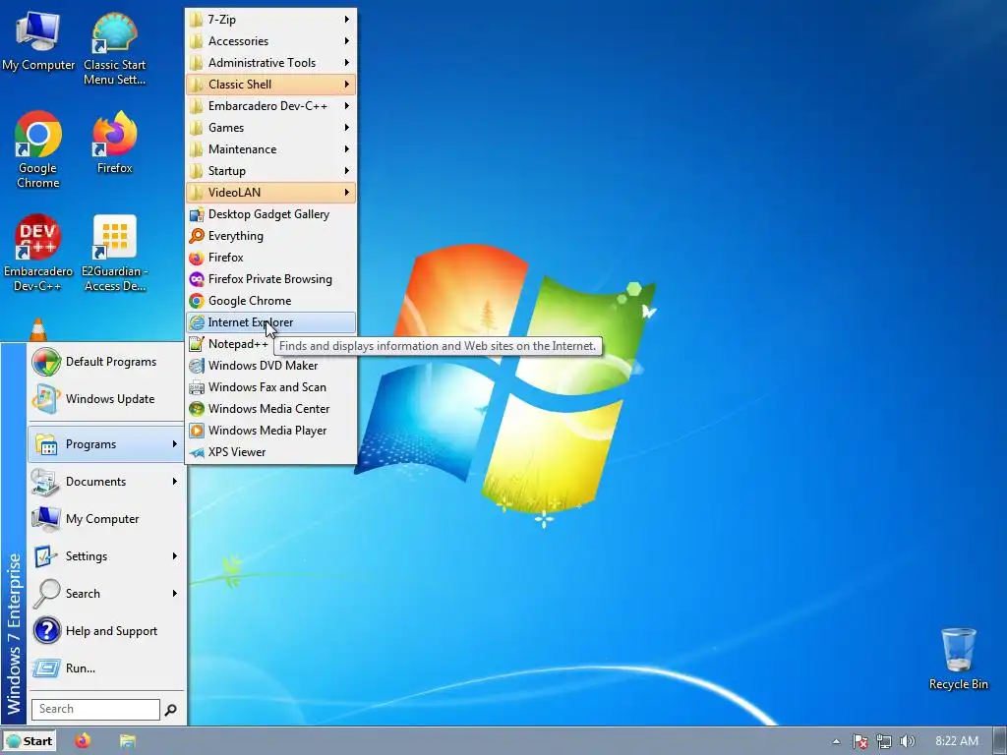Show hidden tray icons arrow
The width and height of the screenshot is (1007, 755).
836,741
